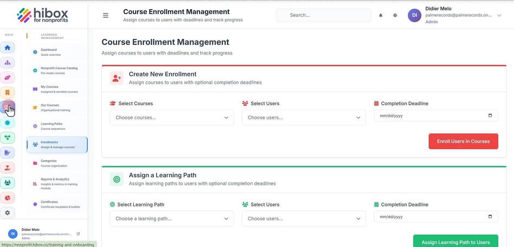Select the Enrollments menu item
This screenshot has width=514, height=247.
click(x=57, y=145)
